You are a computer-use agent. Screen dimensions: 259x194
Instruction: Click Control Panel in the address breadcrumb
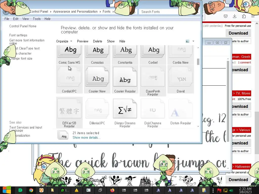[39, 12]
